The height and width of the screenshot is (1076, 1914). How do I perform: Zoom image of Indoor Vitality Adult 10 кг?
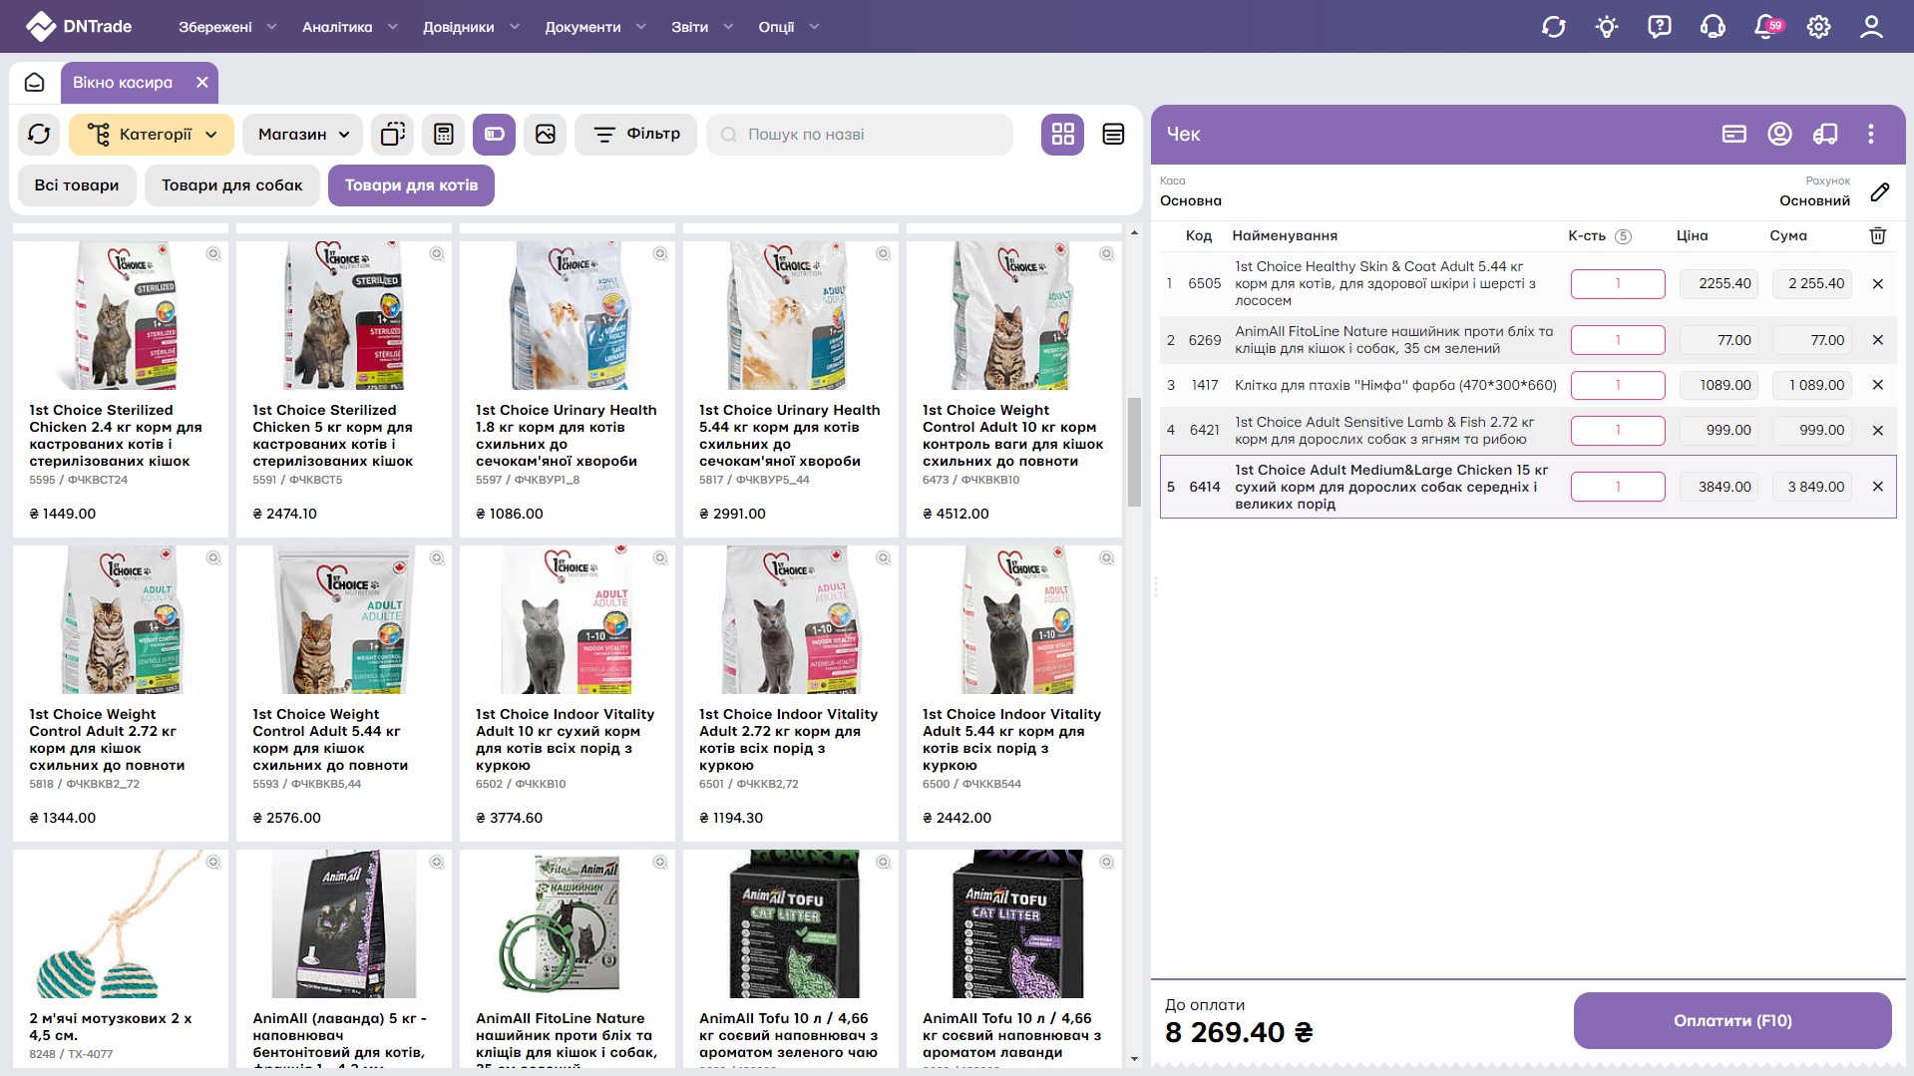point(660,558)
